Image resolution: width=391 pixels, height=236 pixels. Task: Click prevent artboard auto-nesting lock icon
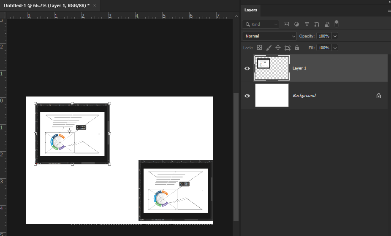287,48
